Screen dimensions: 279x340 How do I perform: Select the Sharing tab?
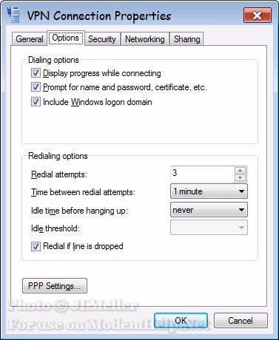(x=186, y=39)
